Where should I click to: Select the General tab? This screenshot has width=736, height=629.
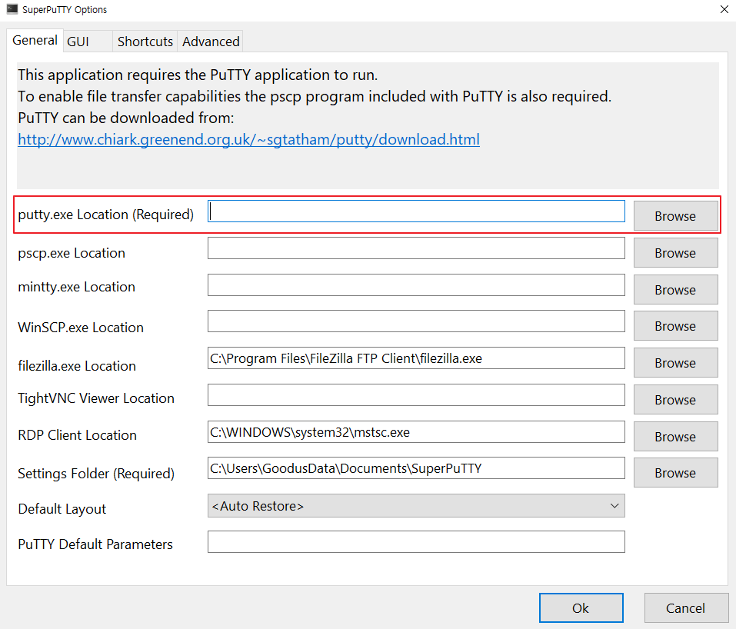[35, 40]
